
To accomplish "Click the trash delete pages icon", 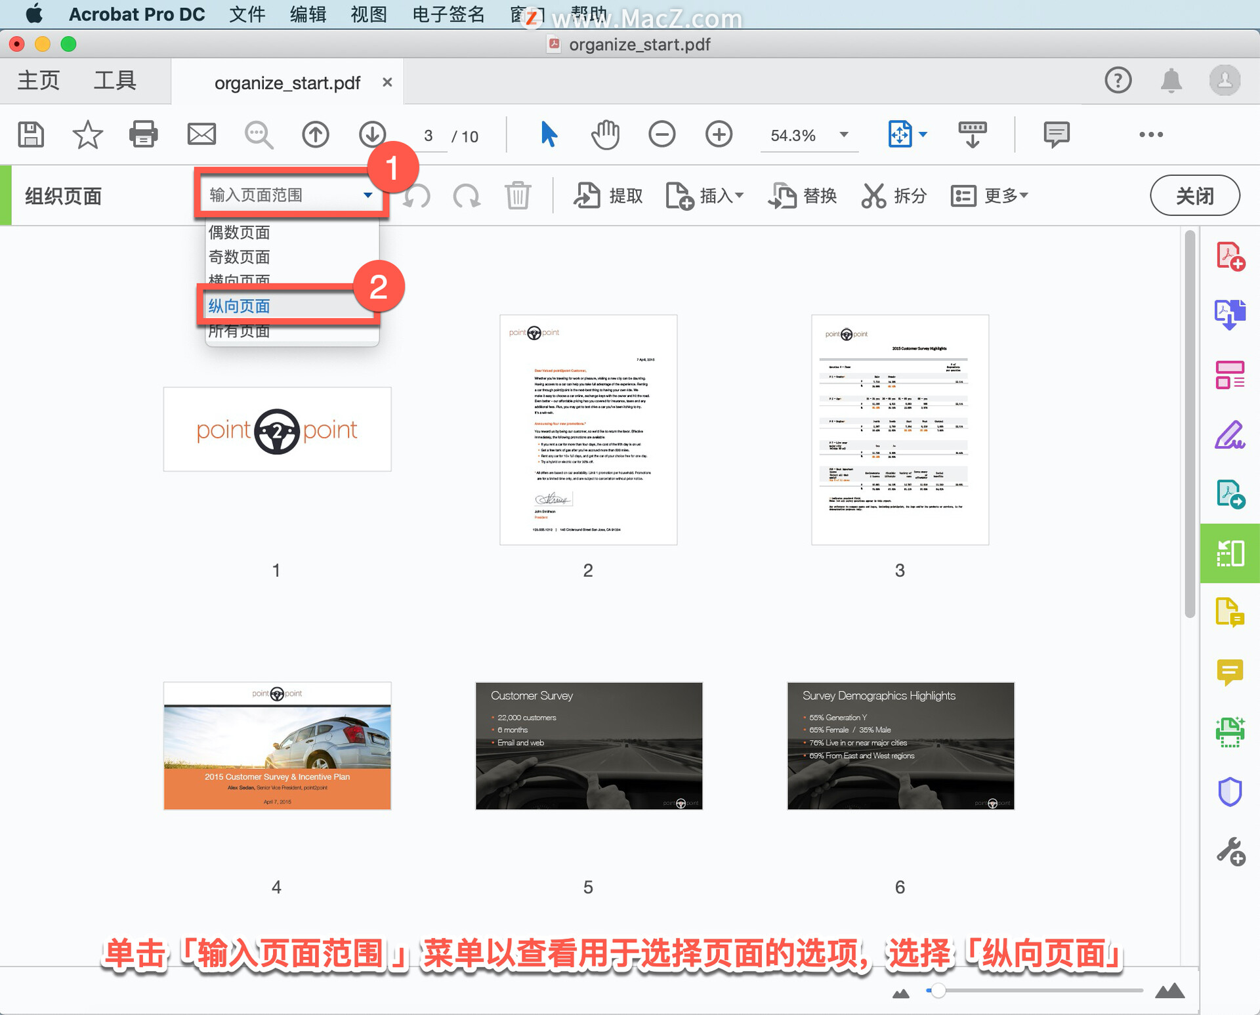I will pos(518,196).
